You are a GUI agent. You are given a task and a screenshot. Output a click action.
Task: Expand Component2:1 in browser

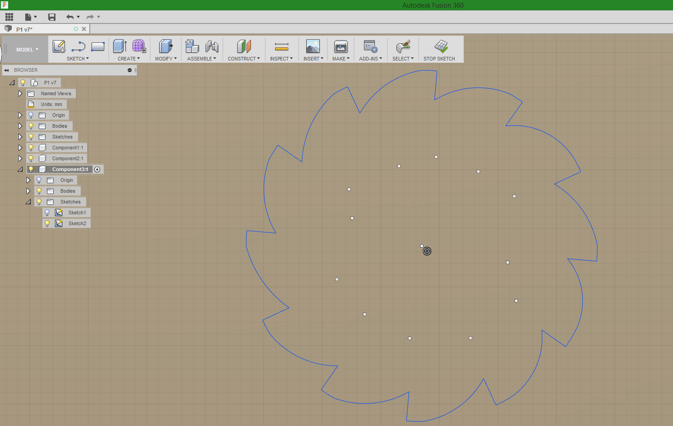(20, 158)
